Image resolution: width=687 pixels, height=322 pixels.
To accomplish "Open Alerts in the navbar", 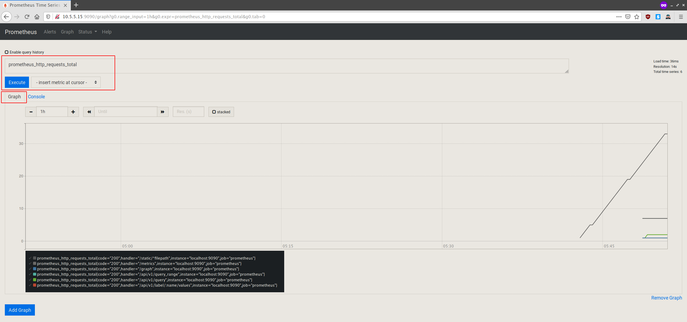I will 50,32.
